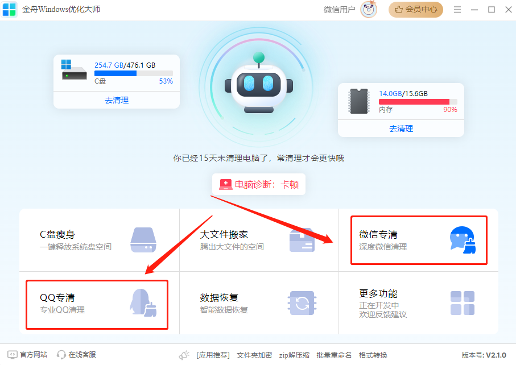Click the WeChat cleaning chat-bubble icon
The width and height of the screenshot is (516, 365).
coord(463,240)
